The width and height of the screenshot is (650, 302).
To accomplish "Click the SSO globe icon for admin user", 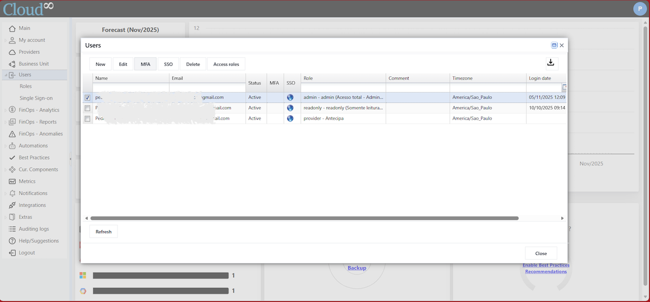I will click(290, 97).
